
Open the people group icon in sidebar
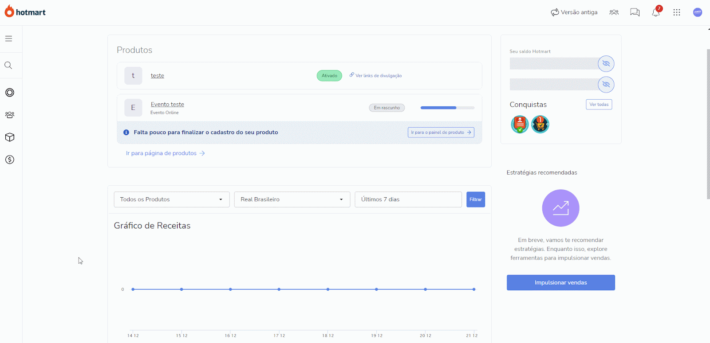tap(10, 115)
